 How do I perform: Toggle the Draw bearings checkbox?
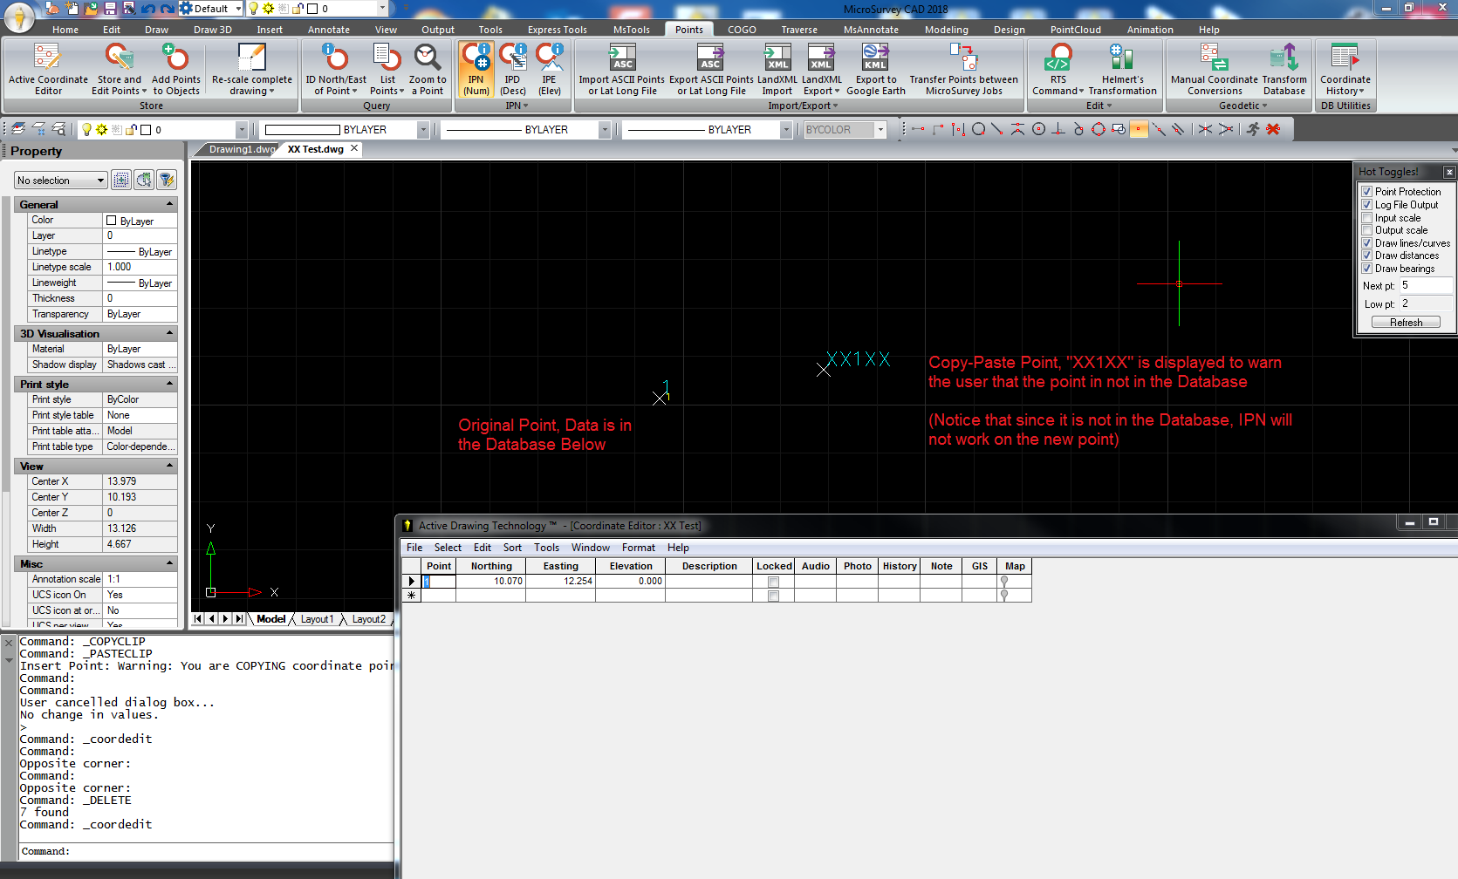pyautogui.click(x=1367, y=269)
